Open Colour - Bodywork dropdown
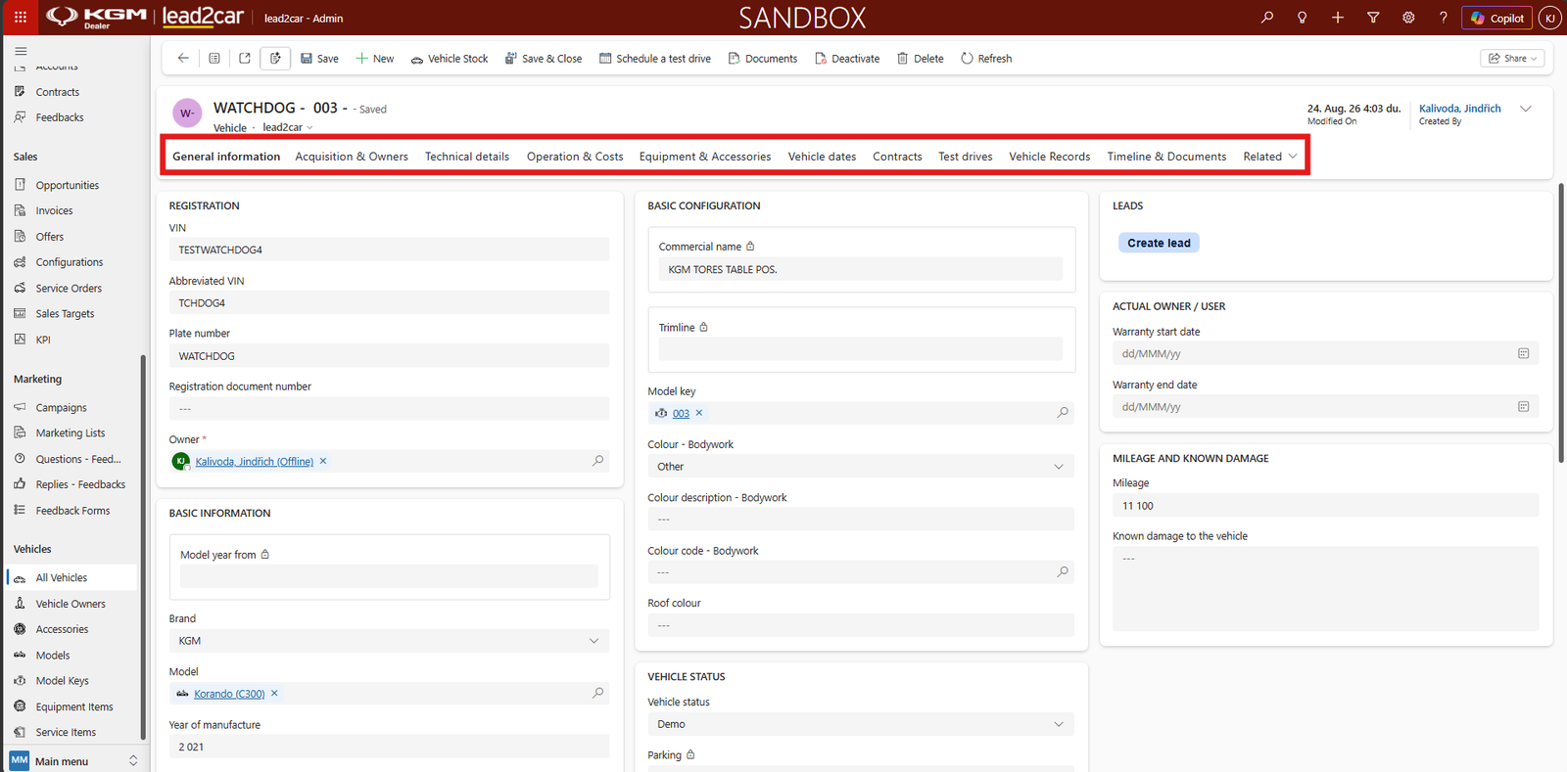The height and width of the screenshot is (772, 1567). click(x=861, y=467)
